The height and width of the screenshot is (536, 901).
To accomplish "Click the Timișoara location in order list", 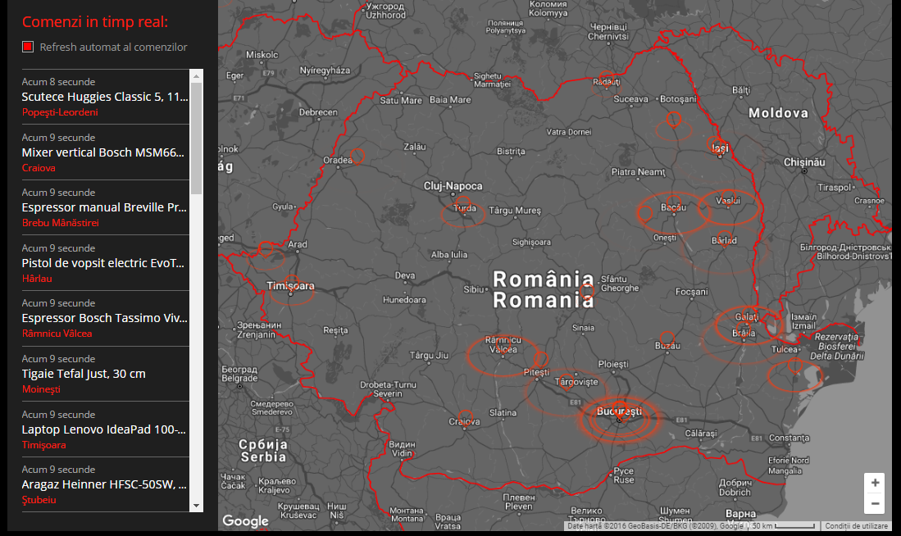I will pyautogui.click(x=43, y=445).
